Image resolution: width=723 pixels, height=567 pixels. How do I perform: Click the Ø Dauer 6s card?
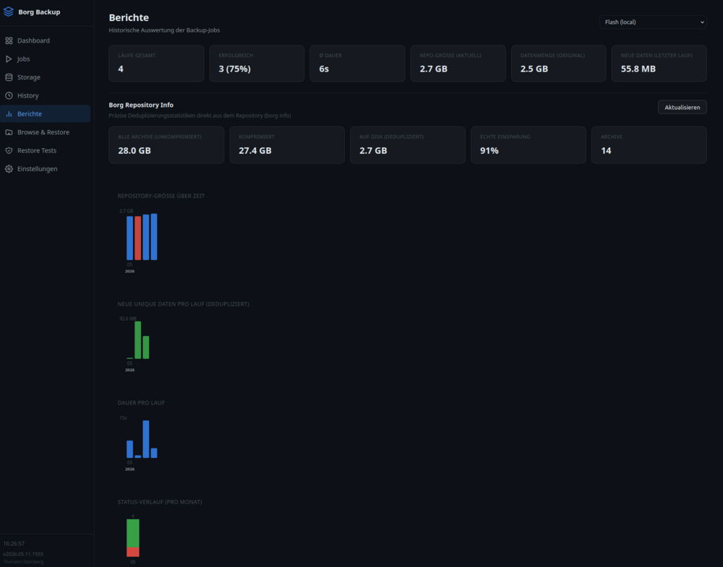tap(357, 64)
